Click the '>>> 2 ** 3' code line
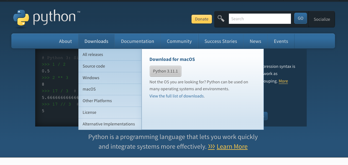This screenshot has height=165, width=348. pos(55,78)
